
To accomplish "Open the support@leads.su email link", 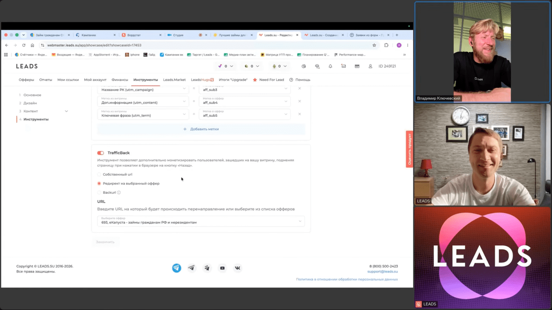I will pyautogui.click(x=383, y=272).
